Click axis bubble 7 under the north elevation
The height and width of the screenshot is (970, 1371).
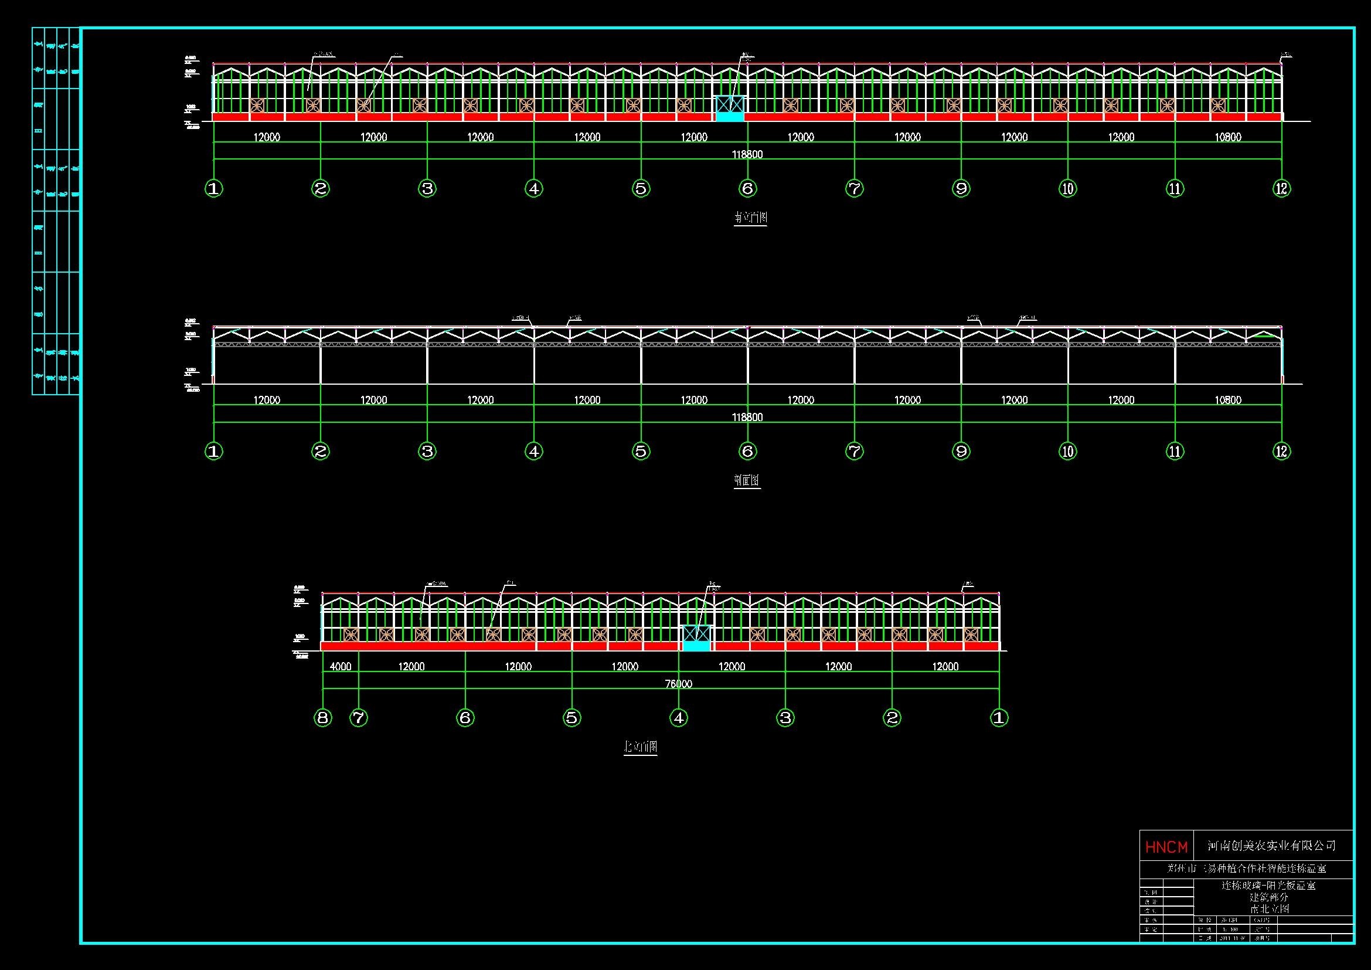pyautogui.click(x=358, y=718)
